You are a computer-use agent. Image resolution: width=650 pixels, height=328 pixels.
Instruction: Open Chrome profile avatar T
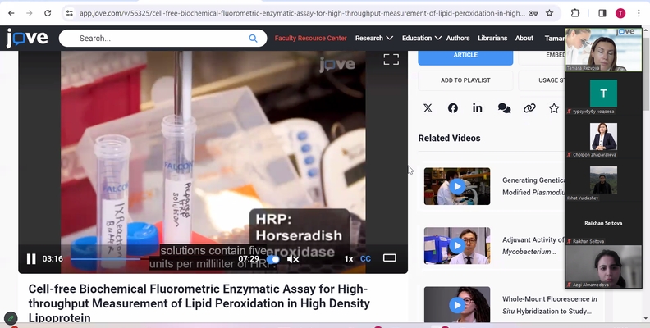(x=620, y=13)
